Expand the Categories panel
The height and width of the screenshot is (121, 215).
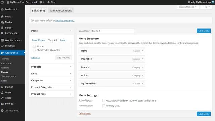pos(71,80)
